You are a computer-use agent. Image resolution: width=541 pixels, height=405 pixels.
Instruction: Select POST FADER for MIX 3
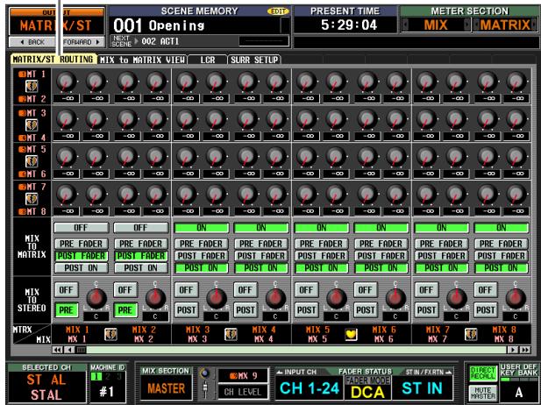pos(202,256)
